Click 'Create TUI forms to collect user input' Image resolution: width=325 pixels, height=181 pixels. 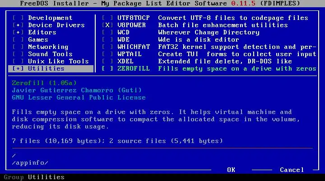pos(237,54)
